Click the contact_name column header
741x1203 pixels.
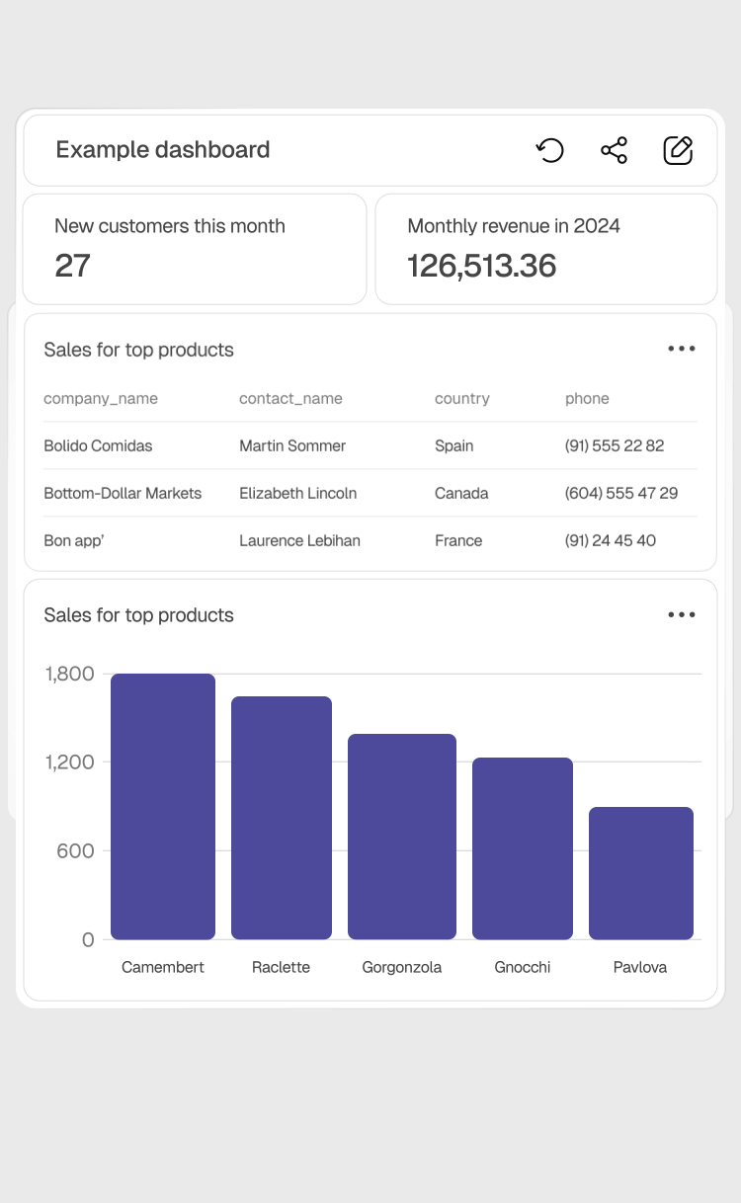click(x=290, y=399)
